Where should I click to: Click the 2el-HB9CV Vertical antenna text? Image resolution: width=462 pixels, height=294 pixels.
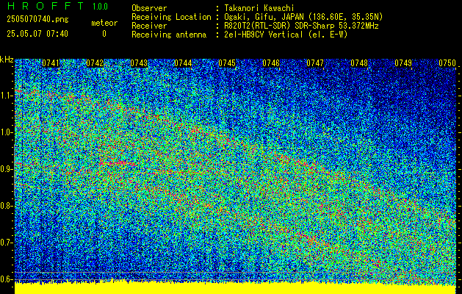[x=286, y=35]
